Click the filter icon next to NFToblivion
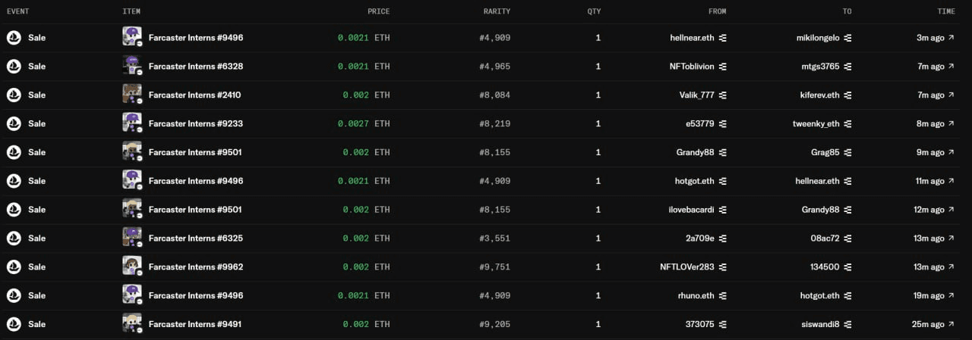Viewport: 972px width, 340px height. 722,67
